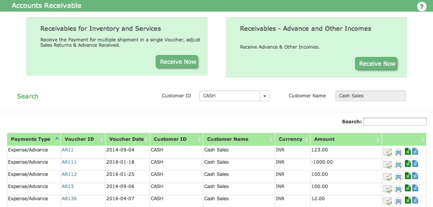Viewport: 433px width, 207px height.
Task: Open the green document icon for AR112
Action: coord(408,176)
